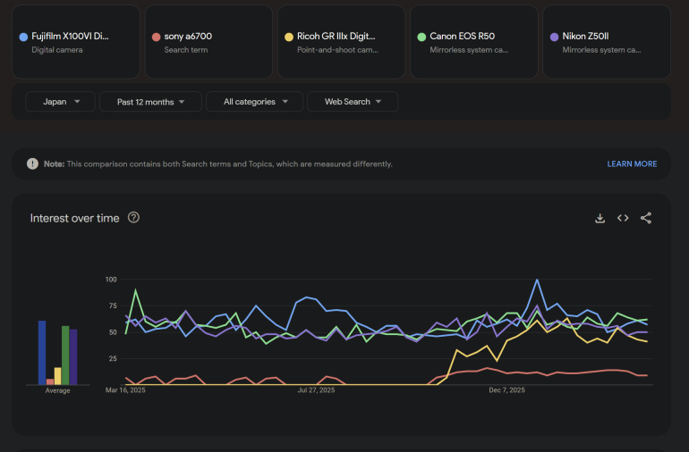Select the Fujifilm X100VI term card
The image size is (689, 452).
[x=76, y=42]
